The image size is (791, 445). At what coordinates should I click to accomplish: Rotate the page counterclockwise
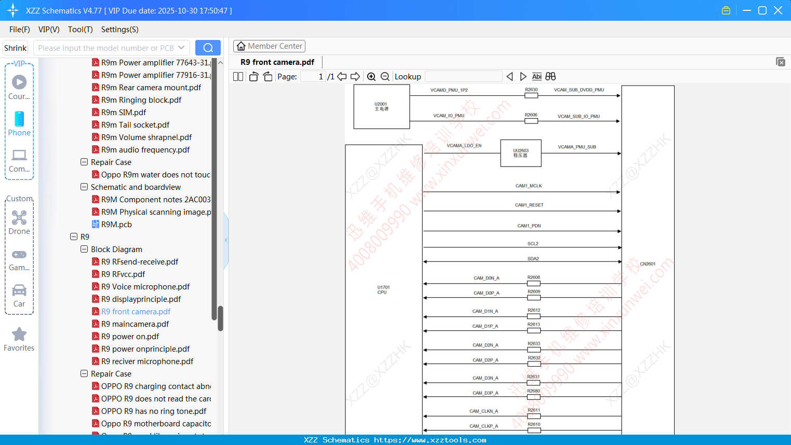coord(253,77)
